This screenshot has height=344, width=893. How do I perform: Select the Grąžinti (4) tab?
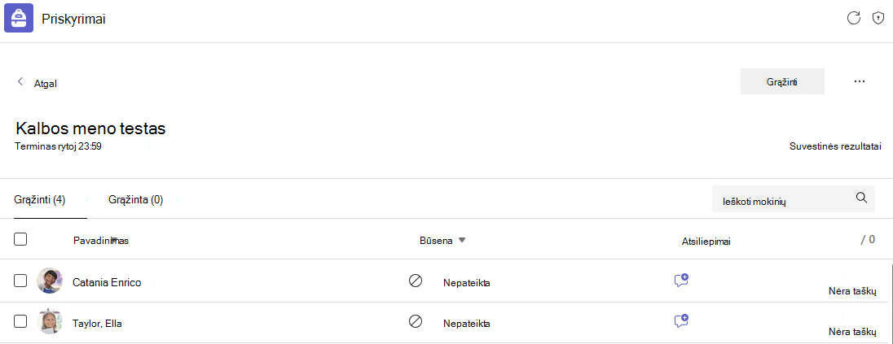point(40,199)
